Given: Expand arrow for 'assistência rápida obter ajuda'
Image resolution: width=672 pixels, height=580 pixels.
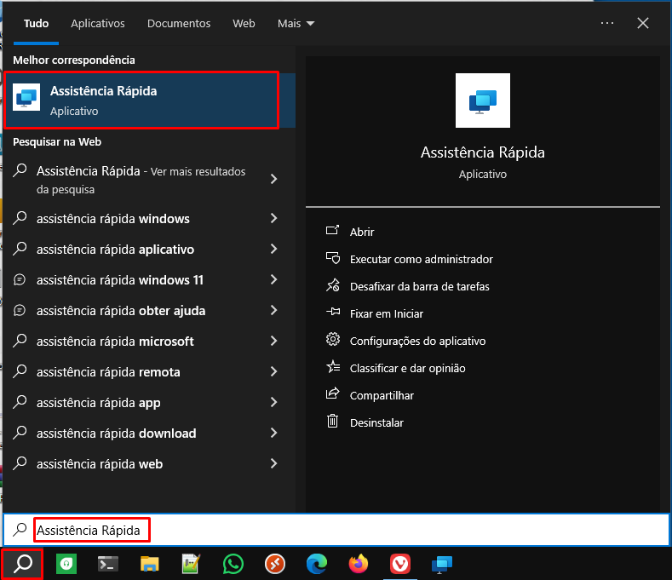Looking at the screenshot, I should 274,310.
